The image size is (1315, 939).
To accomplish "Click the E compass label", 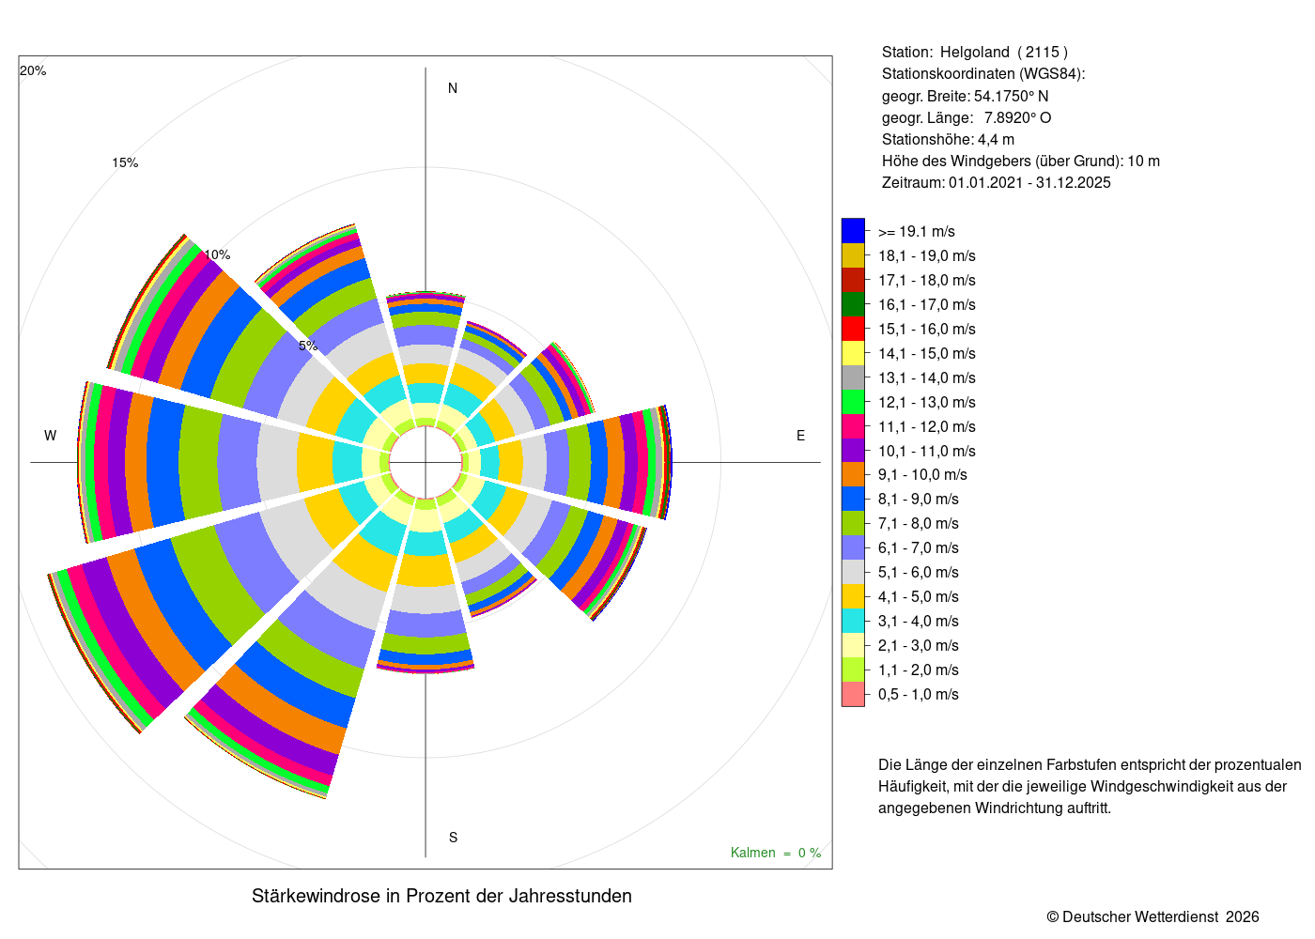I will (800, 436).
